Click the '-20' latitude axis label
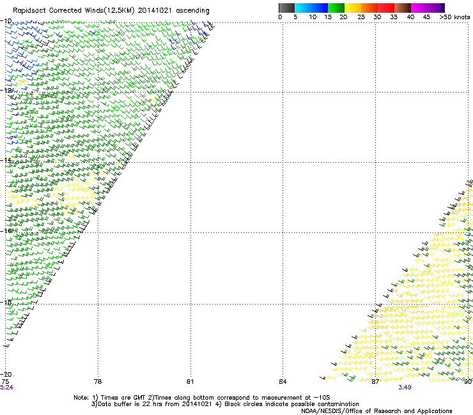 (x=6, y=374)
